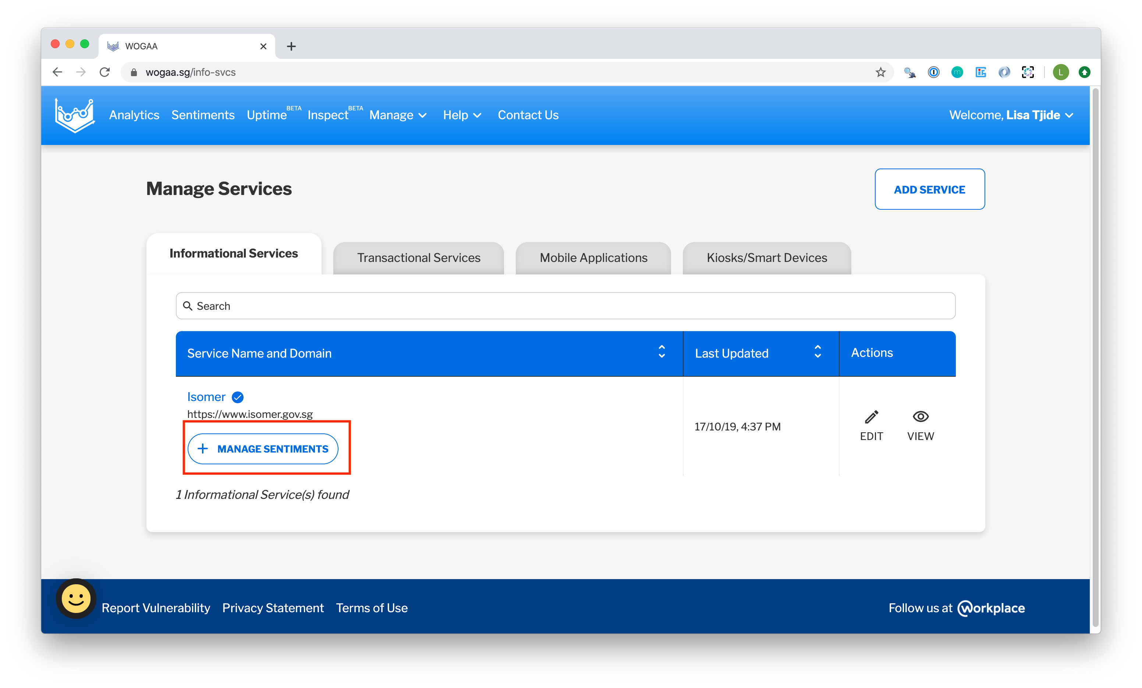Expand the Help dropdown menu
The image size is (1142, 688).
point(462,115)
